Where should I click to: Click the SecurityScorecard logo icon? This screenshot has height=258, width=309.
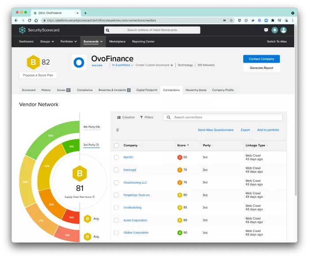pos(22,30)
